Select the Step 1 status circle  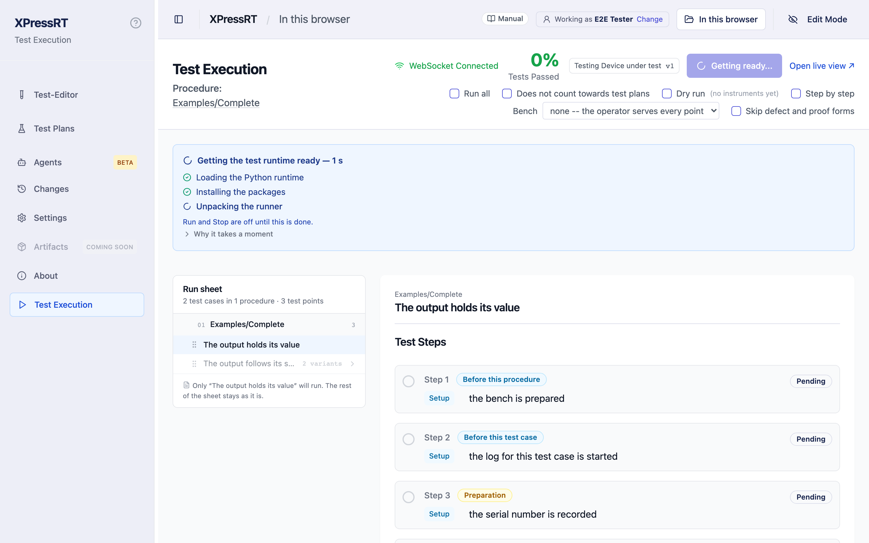click(408, 381)
